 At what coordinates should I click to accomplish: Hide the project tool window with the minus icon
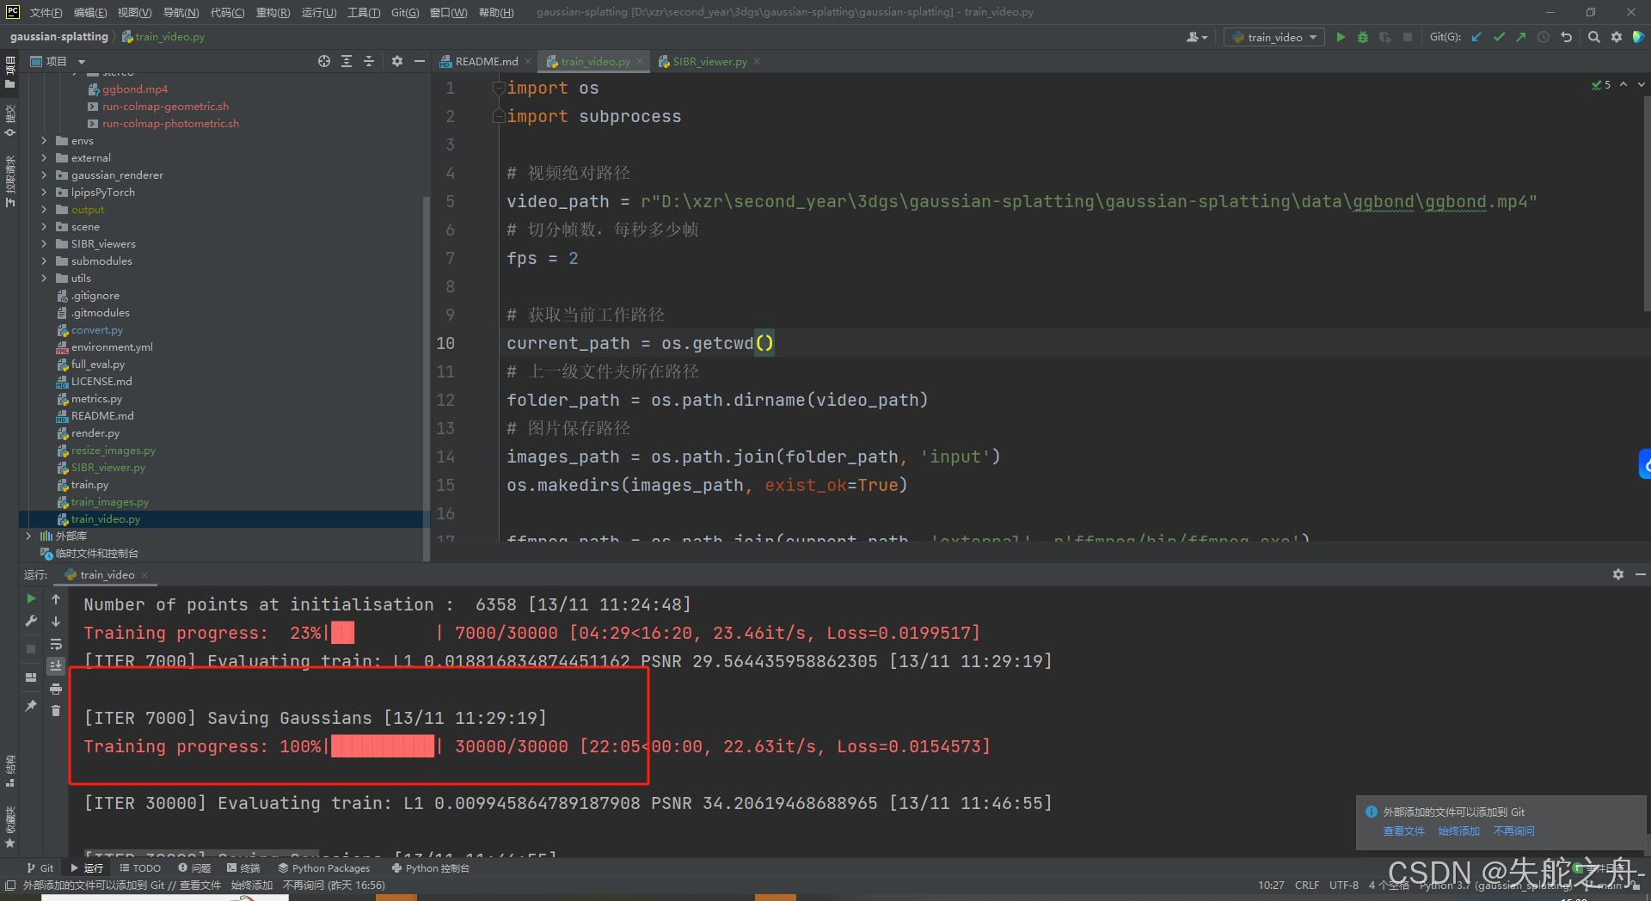pos(420,61)
